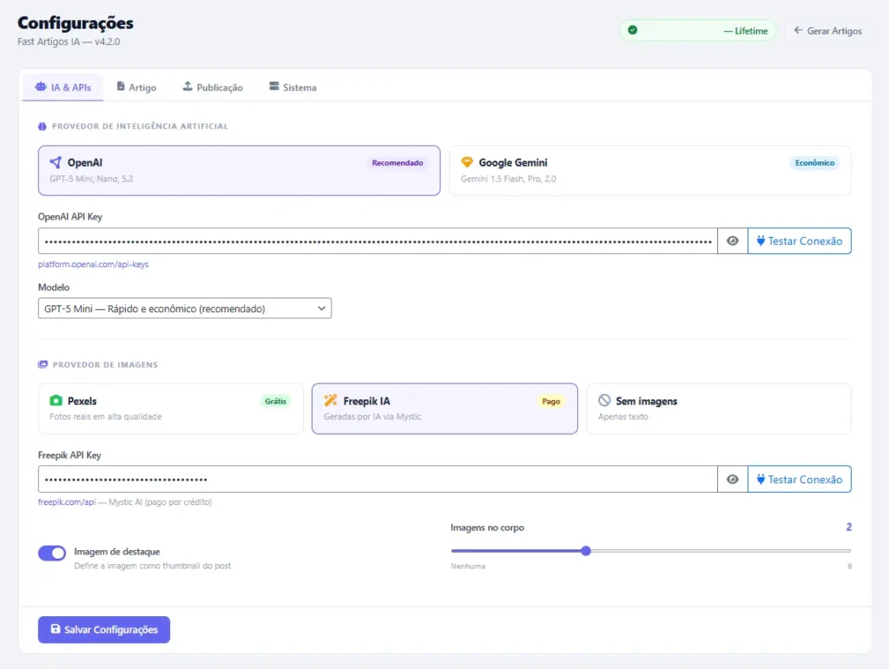
Task: Click the green Pexels camera icon
Action: [x=56, y=401]
